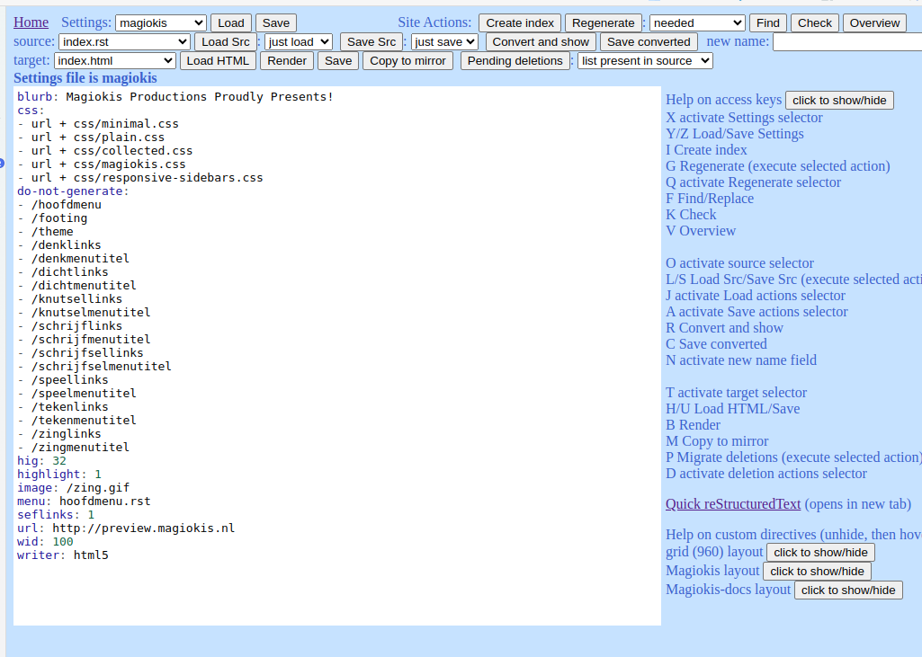Click the M Copy to mirror help line
Image resolution: width=922 pixels, height=657 pixels.
pyautogui.click(x=717, y=441)
